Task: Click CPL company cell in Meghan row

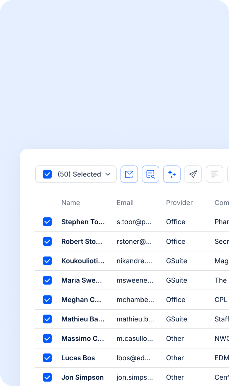Action: pos(221,300)
